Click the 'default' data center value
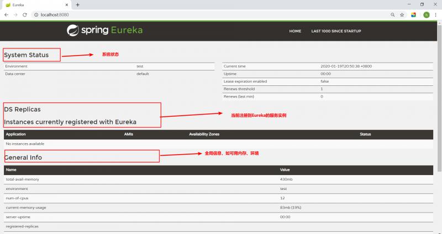This screenshot has height=234, width=442. click(143, 74)
